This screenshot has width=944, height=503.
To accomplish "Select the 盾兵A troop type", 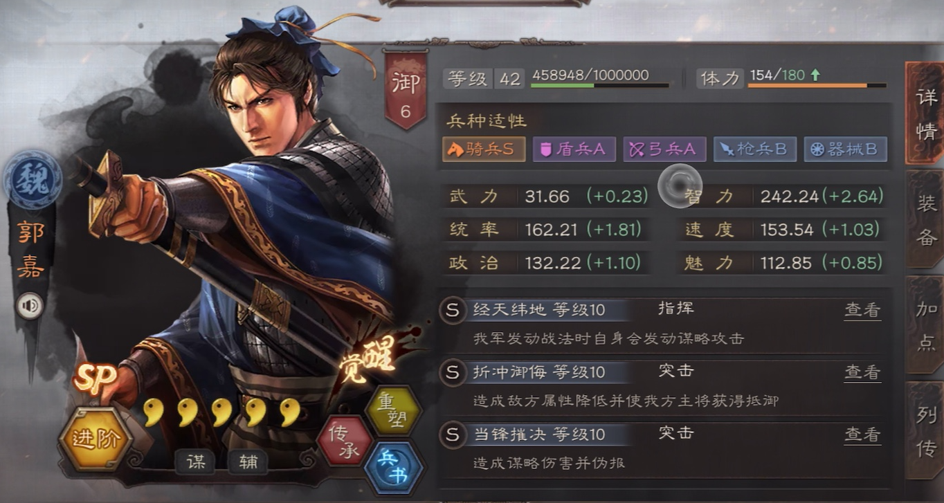I will (574, 149).
